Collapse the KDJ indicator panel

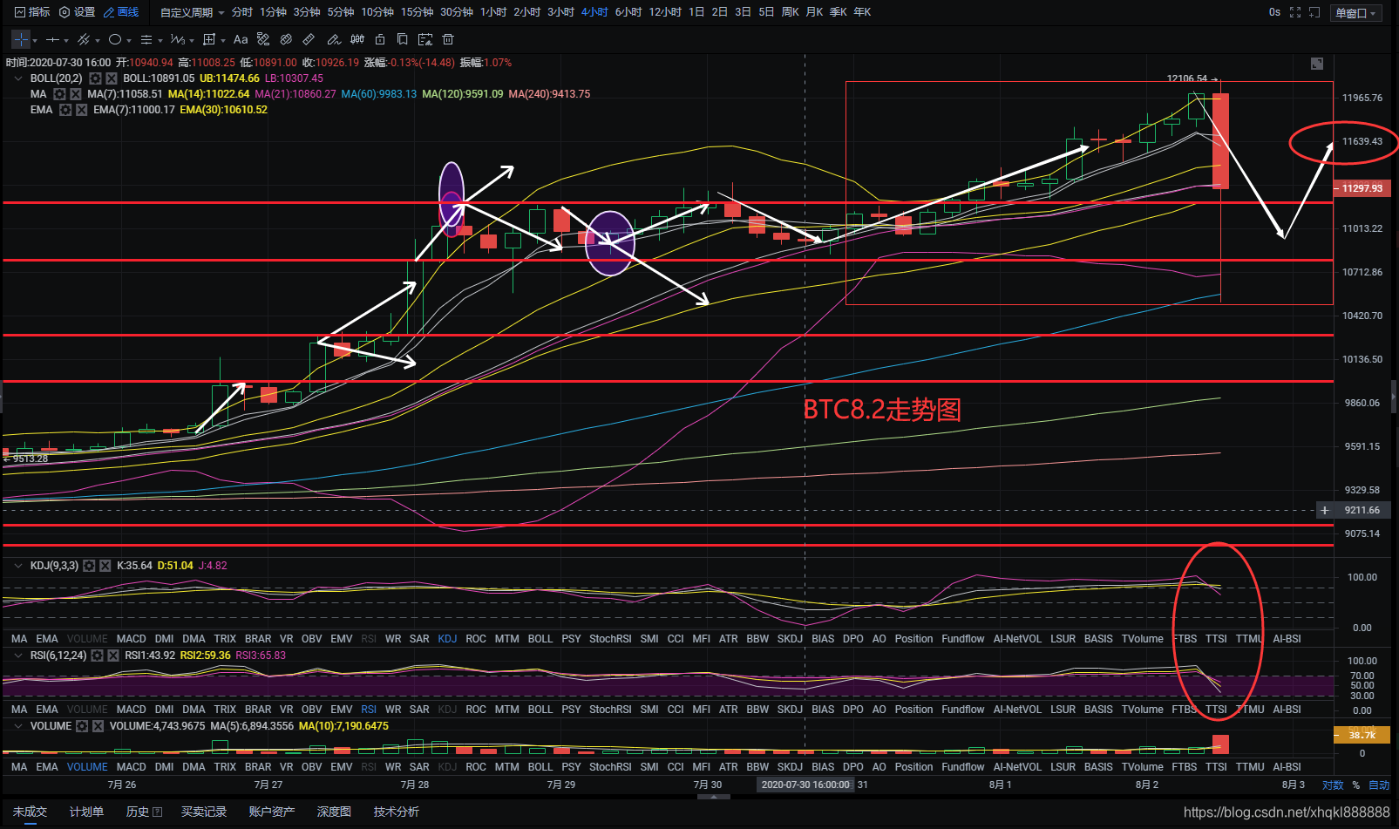tap(17, 566)
